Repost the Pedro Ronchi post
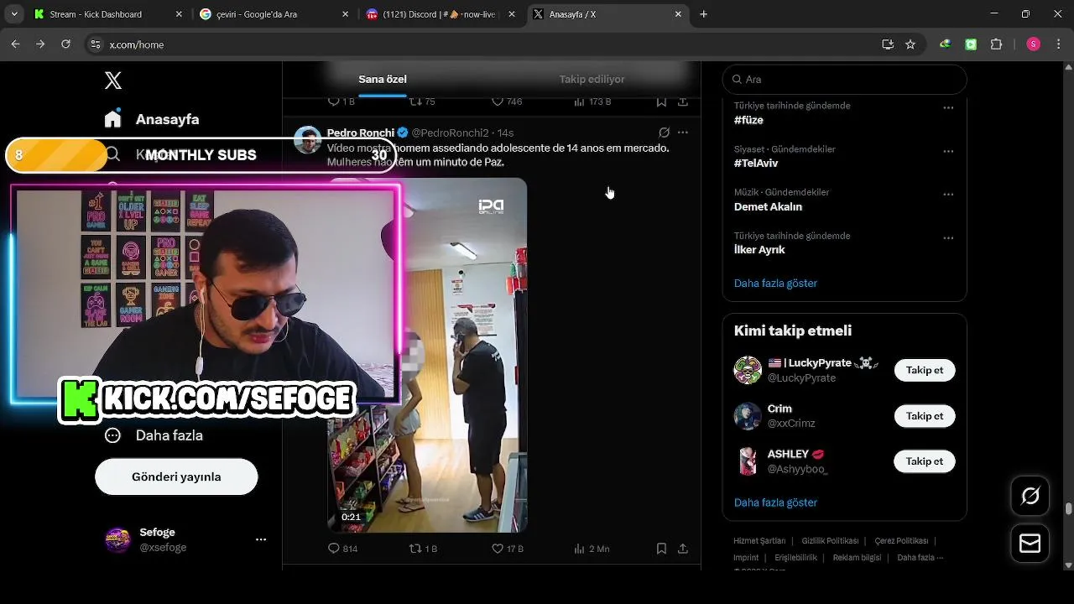Image resolution: width=1074 pixels, height=604 pixels. pos(423,549)
